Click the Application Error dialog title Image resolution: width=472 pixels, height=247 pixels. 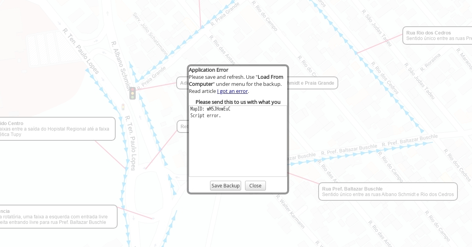click(208, 70)
